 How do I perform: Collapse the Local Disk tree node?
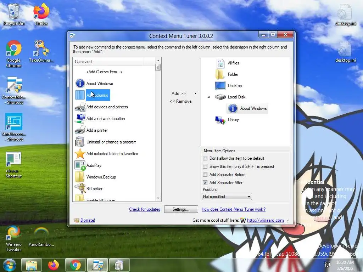click(208, 97)
